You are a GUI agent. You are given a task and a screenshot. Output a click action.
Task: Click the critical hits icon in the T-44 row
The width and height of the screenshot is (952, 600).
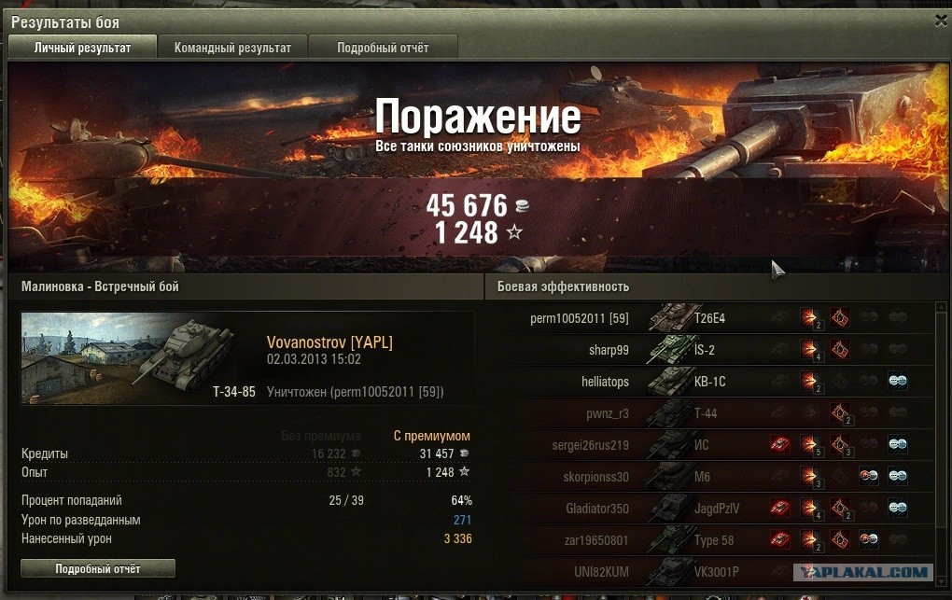[840, 413]
